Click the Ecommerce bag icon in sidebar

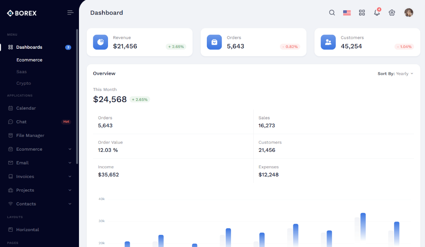(x=11, y=149)
